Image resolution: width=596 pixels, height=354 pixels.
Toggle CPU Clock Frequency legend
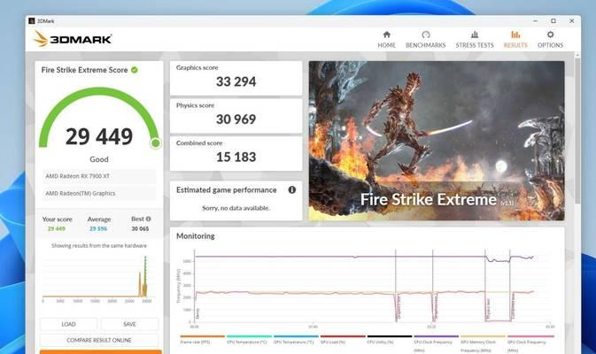point(436,343)
